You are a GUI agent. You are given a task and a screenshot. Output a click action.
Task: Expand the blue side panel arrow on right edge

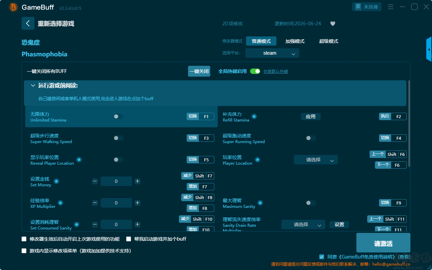[429, 49]
